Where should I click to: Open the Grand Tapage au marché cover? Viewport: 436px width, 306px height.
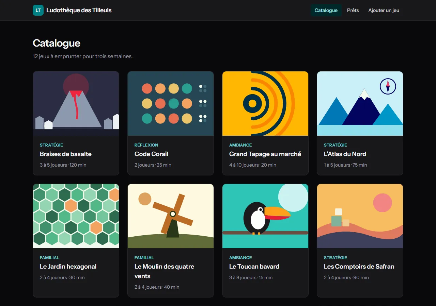click(265, 103)
